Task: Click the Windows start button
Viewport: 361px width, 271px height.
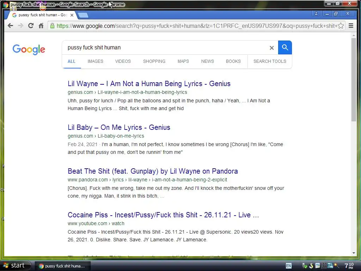Action: click(x=15, y=265)
